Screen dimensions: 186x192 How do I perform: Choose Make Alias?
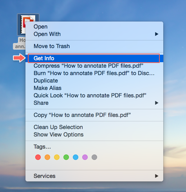coord(94,88)
